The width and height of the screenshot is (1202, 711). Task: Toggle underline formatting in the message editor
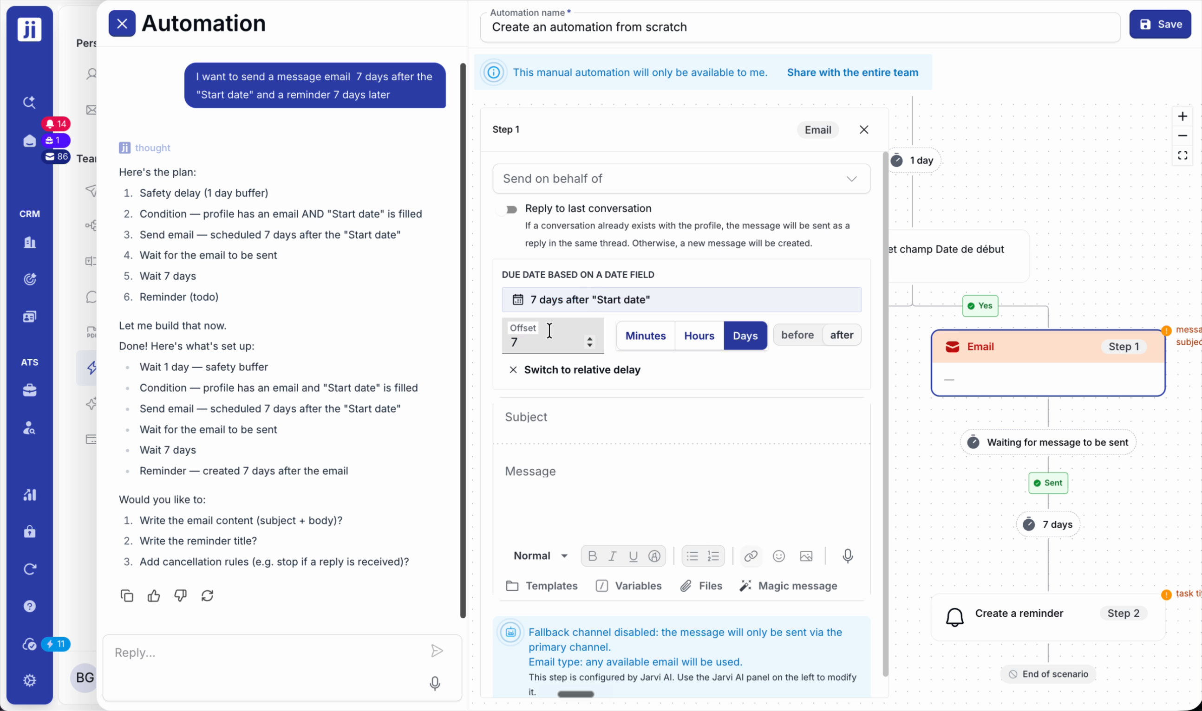tap(633, 556)
